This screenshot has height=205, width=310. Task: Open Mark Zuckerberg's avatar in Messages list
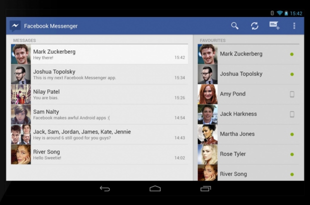click(21, 54)
